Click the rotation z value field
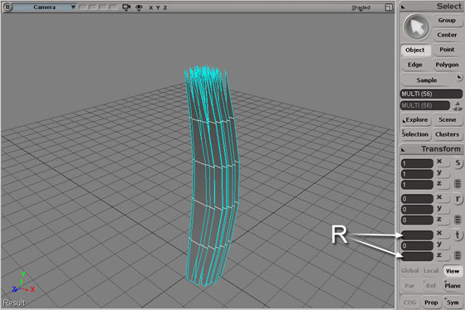Viewport: 465px width, 310px height. (x=417, y=220)
